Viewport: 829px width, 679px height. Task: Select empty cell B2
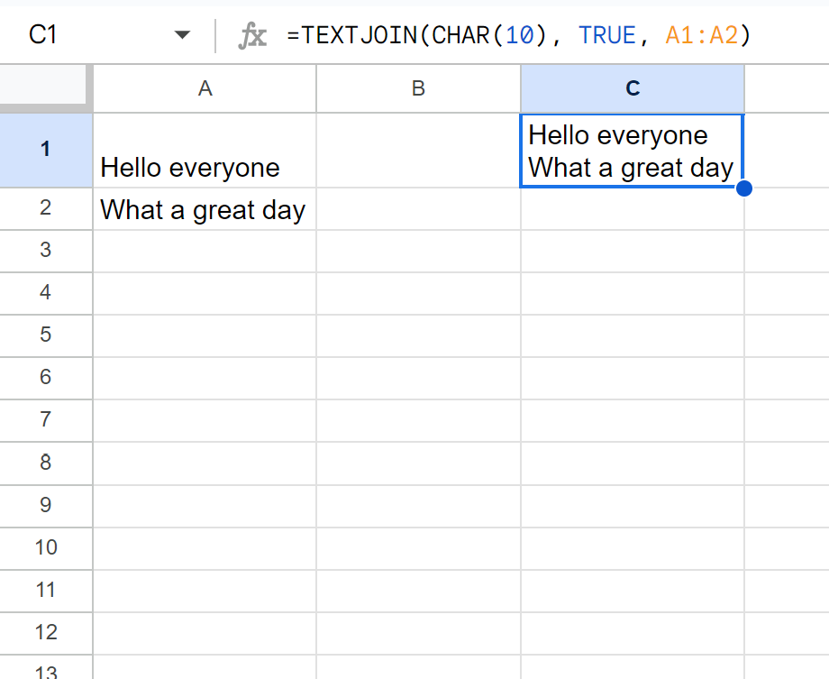418,208
